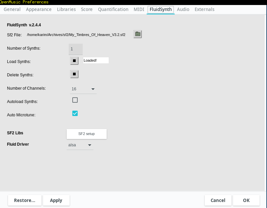Go to the Libraries tab
The width and height of the screenshot is (267, 208).
pos(66,9)
